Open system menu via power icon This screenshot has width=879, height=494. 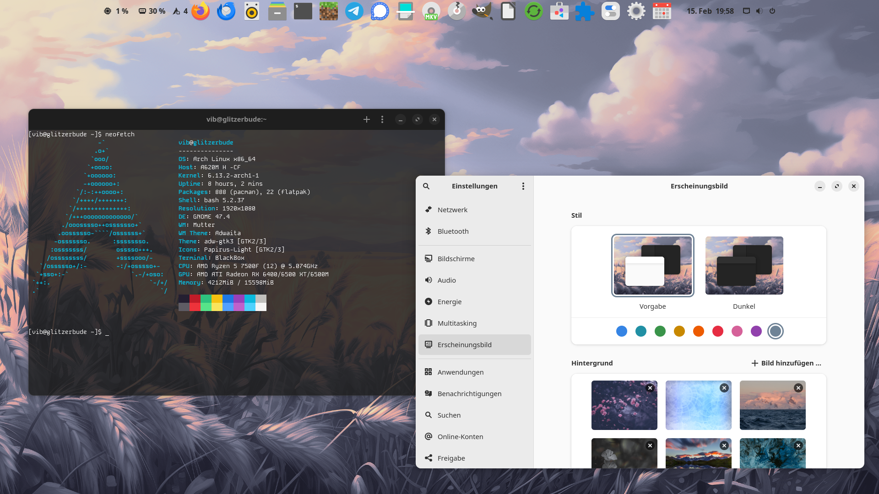pos(772,11)
